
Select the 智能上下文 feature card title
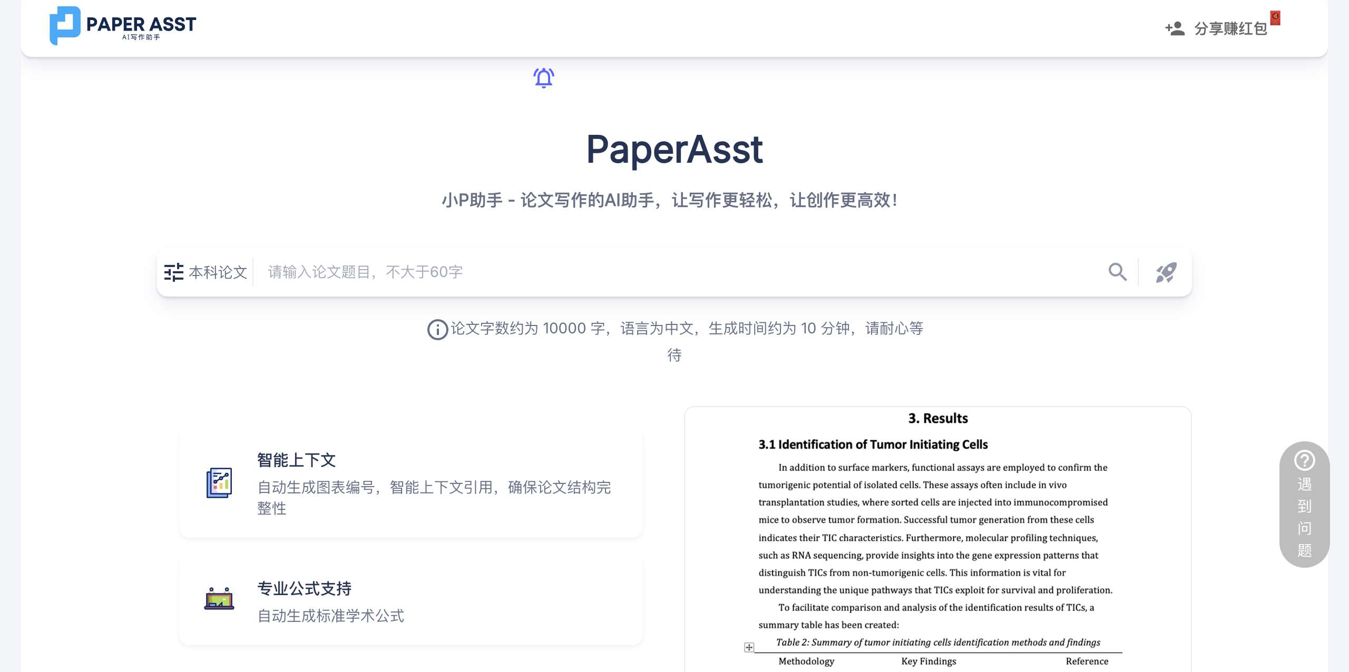point(296,460)
